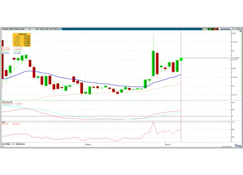Toggle the SVD option in header
Viewport: 243px width, 175px height.
click(x=47, y=29)
